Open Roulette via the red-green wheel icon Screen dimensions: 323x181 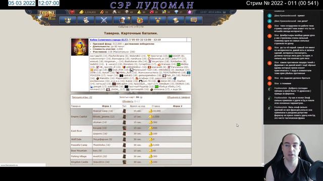(x=140, y=20)
